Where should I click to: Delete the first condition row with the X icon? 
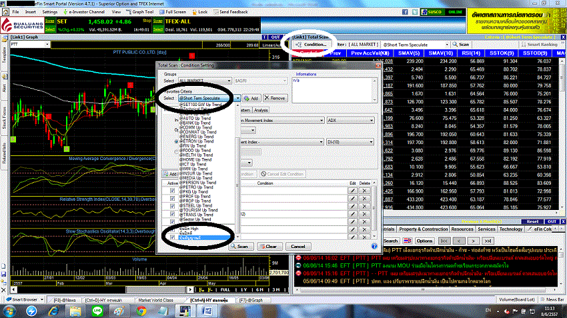pos(364,191)
